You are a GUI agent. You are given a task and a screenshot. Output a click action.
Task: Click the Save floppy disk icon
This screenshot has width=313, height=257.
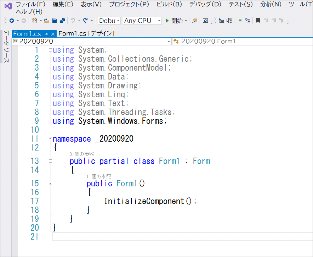click(55, 21)
